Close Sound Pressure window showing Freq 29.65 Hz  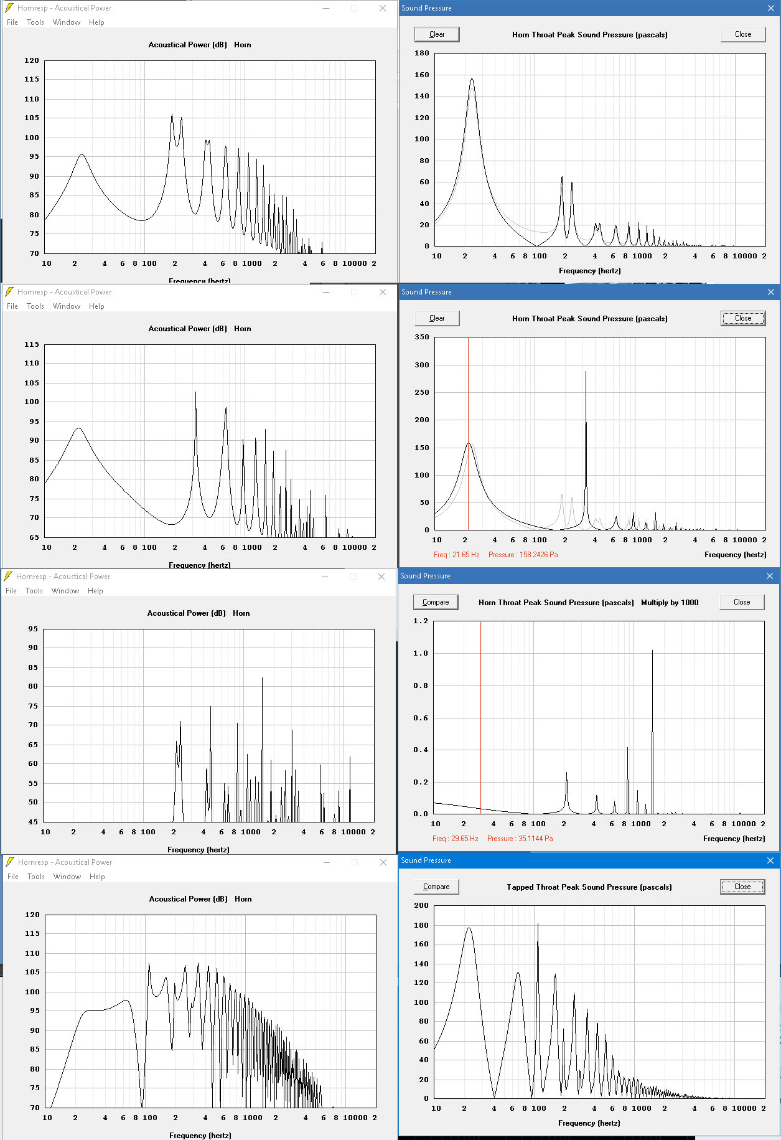tap(769, 576)
